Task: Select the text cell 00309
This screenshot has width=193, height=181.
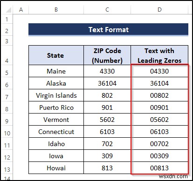Action: point(159,156)
